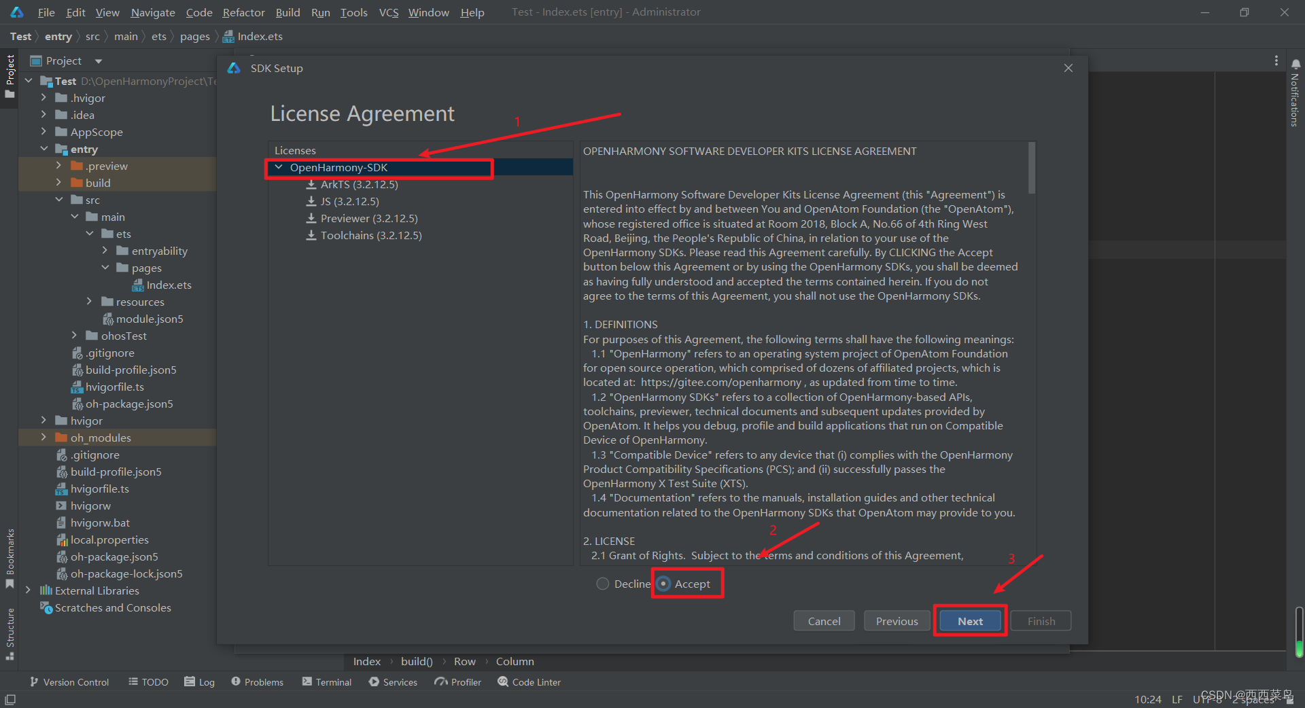Select Previewer (3.2.12.5) license entry
The height and width of the screenshot is (708, 1305).
369,218
